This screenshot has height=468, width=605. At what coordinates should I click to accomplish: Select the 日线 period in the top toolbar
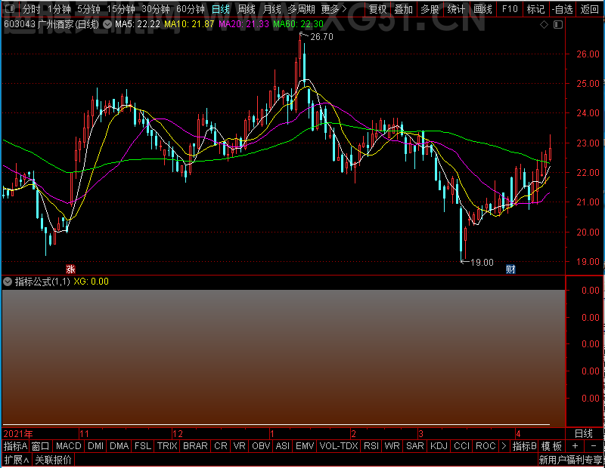pyautogui.click(x=221, y=9)
